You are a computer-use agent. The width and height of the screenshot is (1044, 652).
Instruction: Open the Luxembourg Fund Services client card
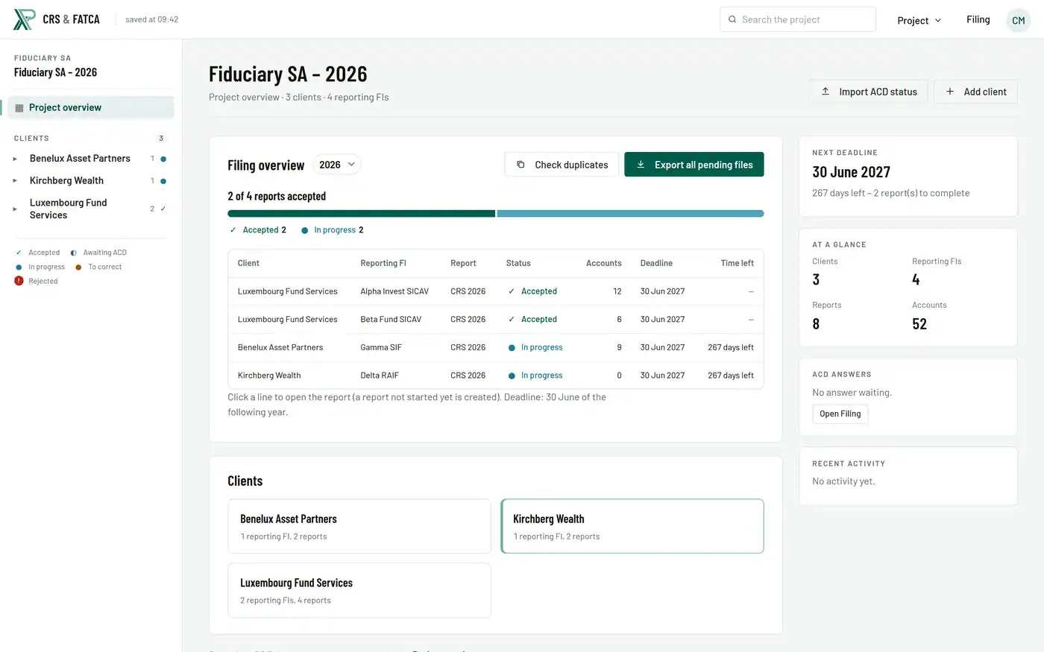(359, 591)
